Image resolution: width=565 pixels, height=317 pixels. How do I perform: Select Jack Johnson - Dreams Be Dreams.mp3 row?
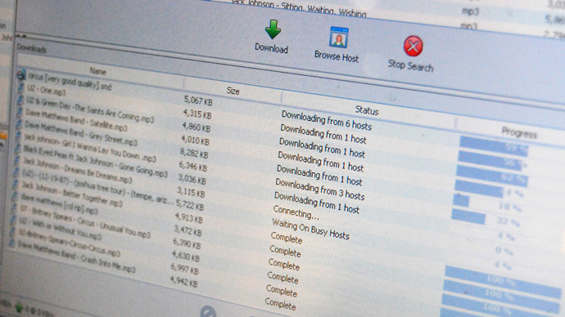77,170
